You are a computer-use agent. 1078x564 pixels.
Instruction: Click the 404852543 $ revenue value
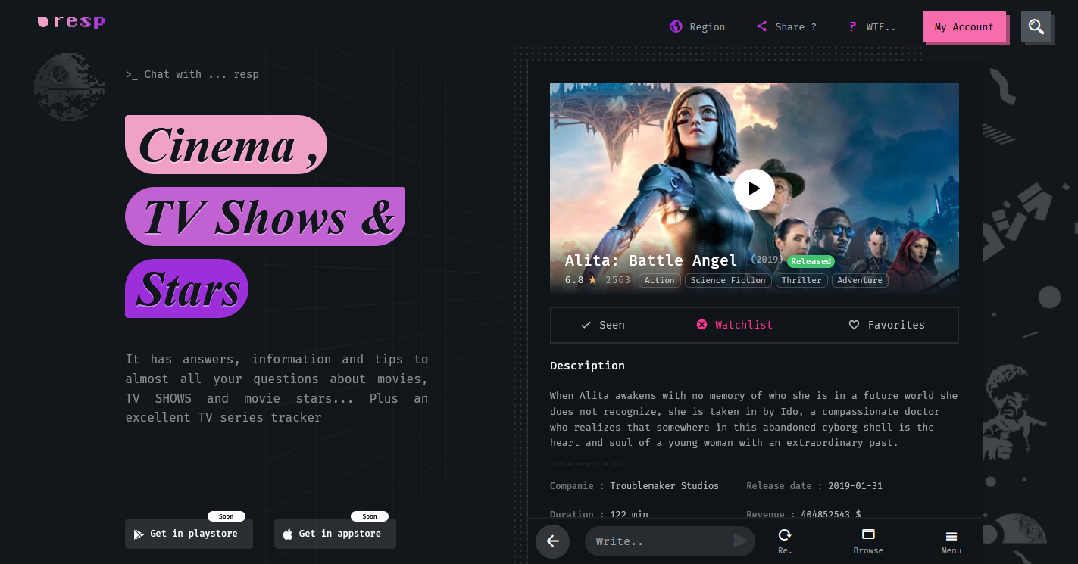[831, 514]
